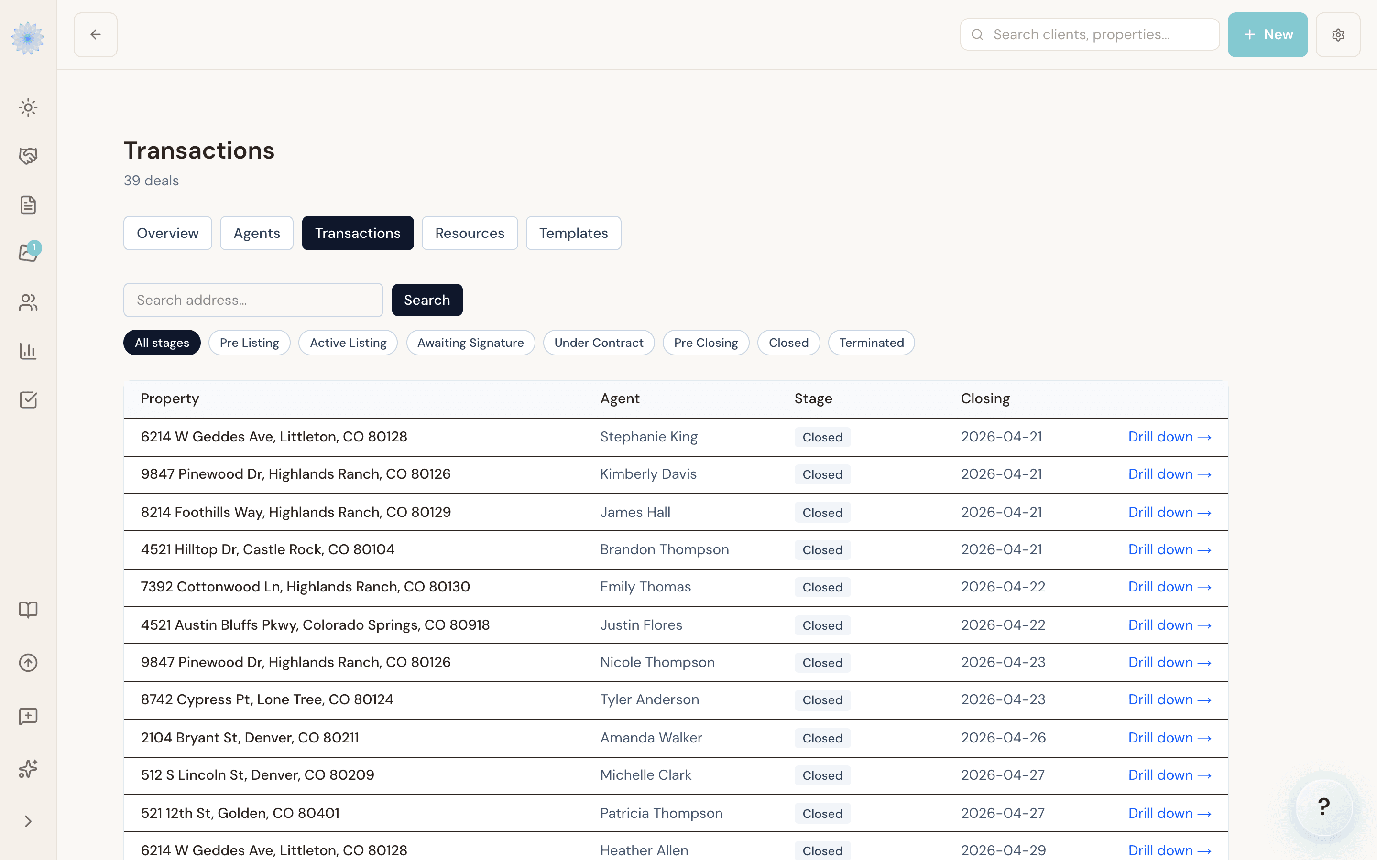Click 6214 W Geddes Ave row for Stephanie King

[676, 437]
